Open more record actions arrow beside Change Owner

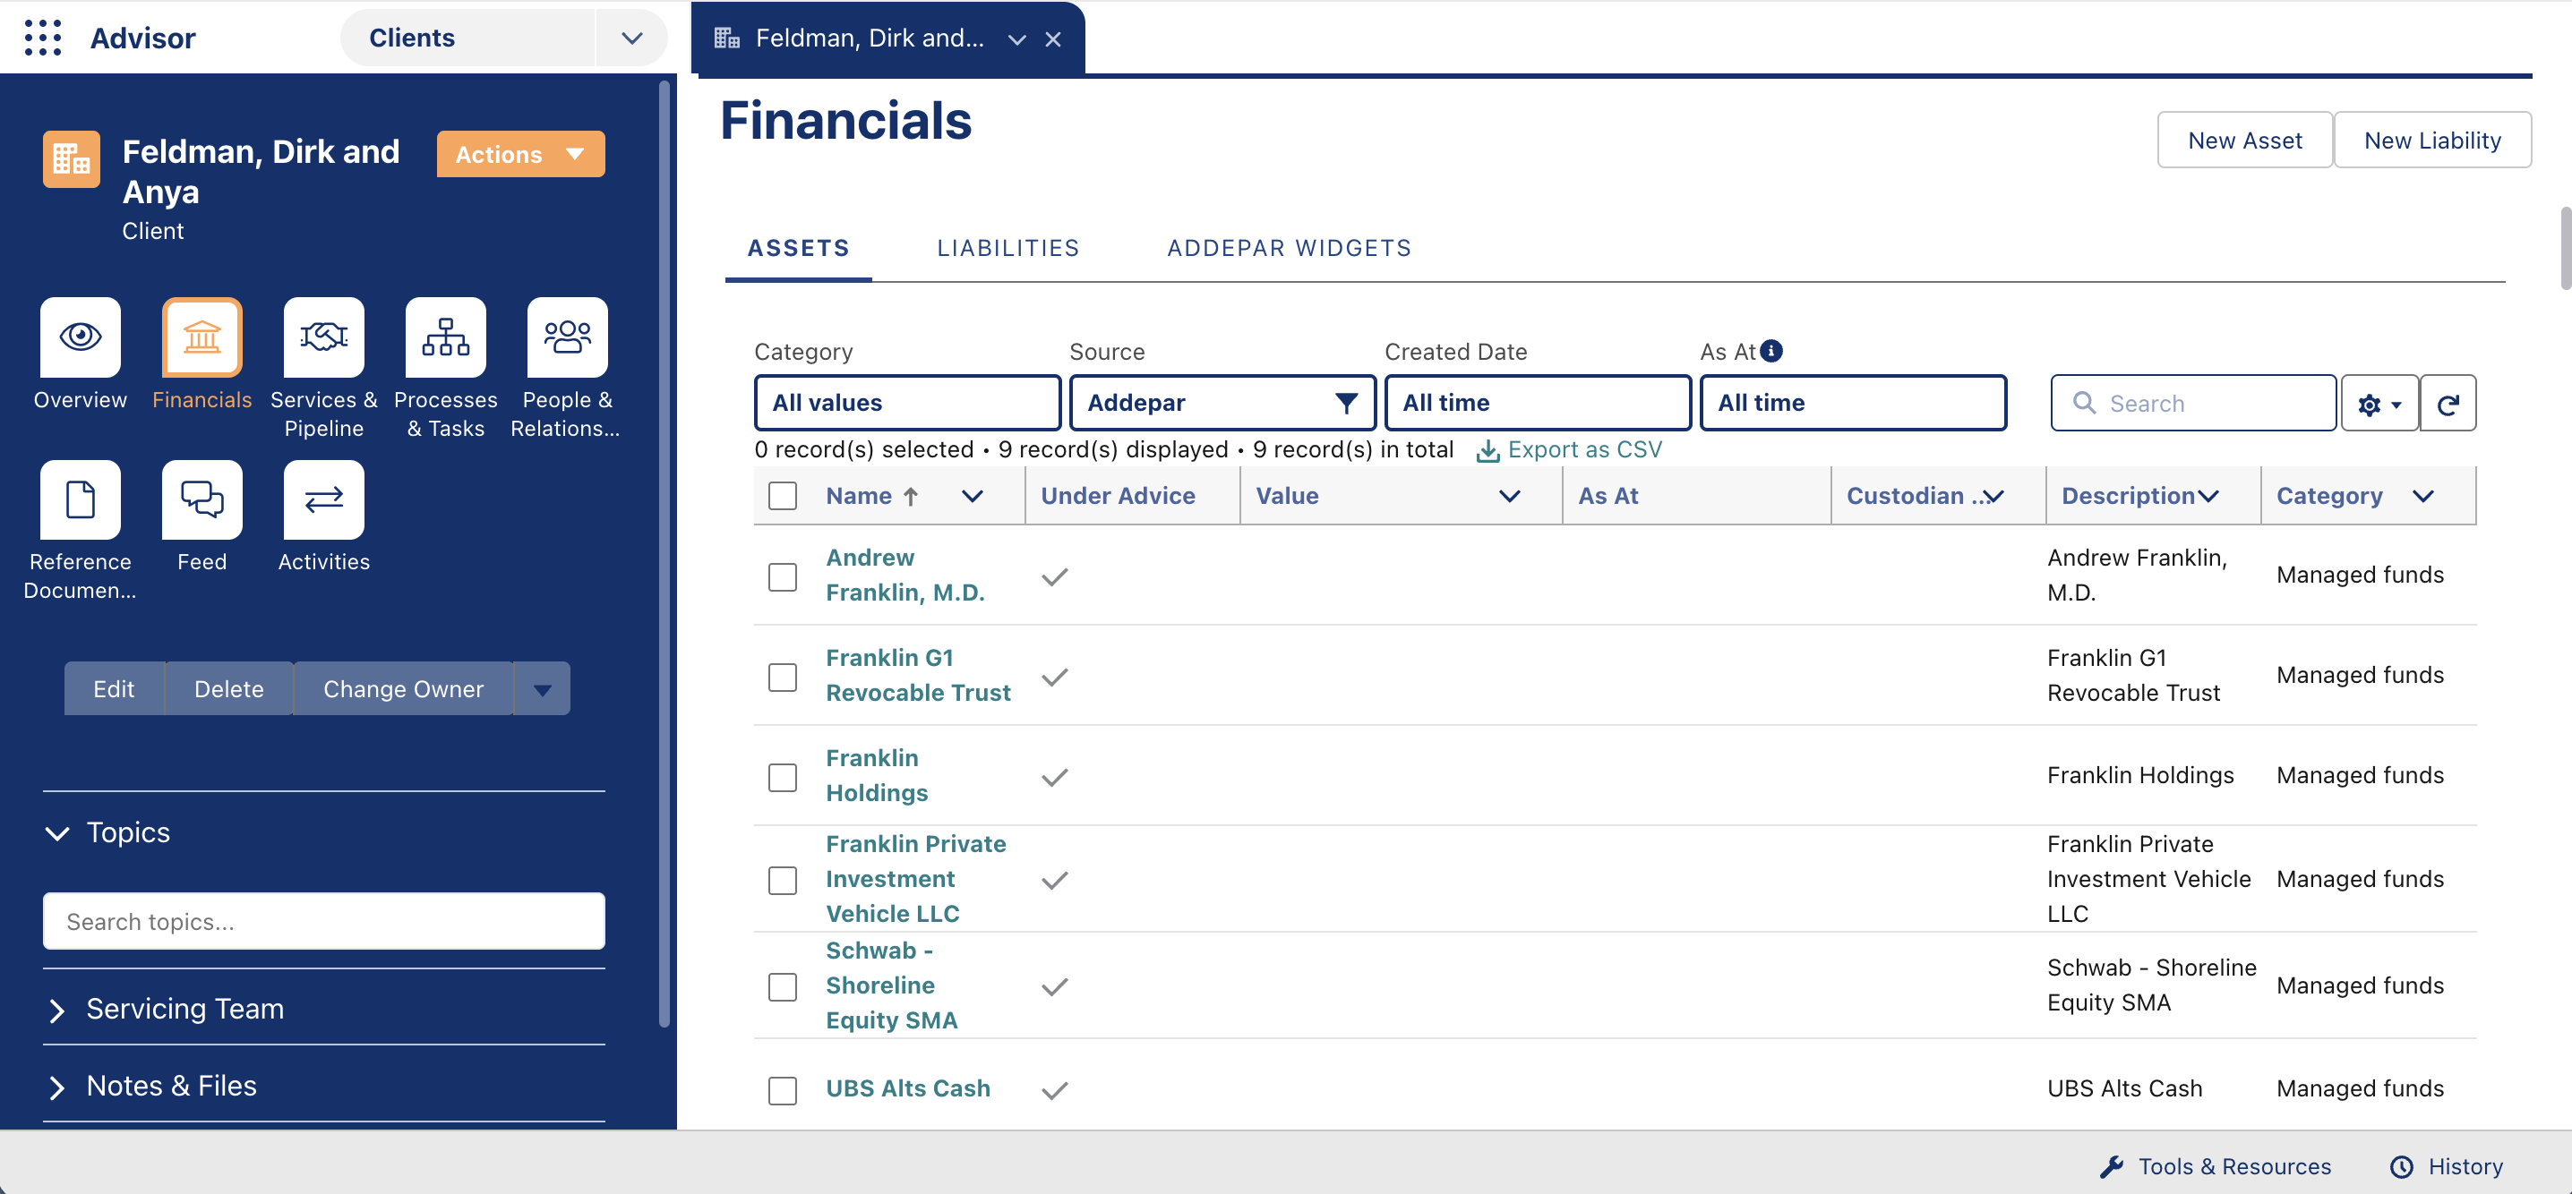pyautogui.click(x=542, y=689)
